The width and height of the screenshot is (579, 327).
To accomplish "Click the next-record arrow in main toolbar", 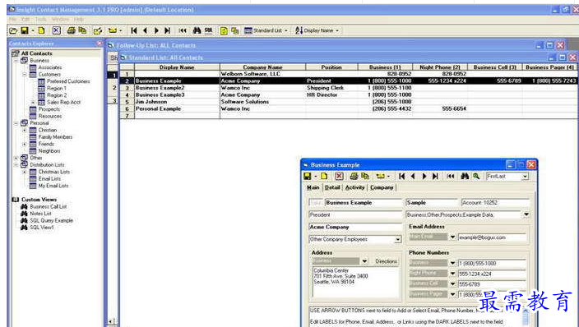I will (156, 30).
